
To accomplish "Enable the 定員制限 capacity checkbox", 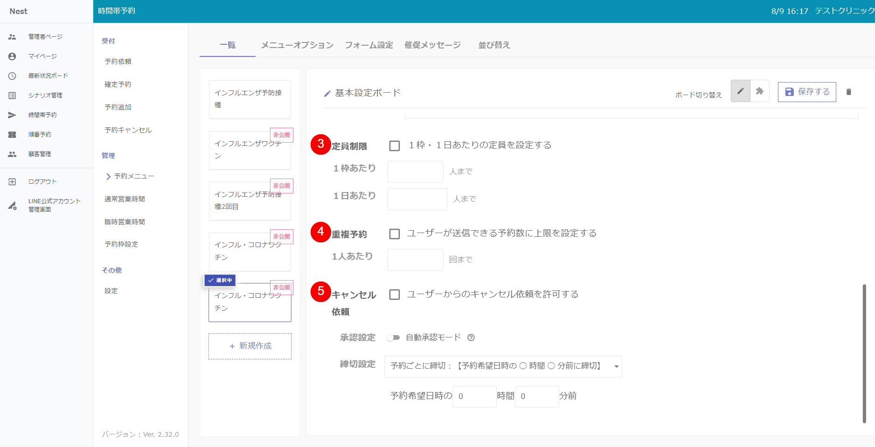I will click(395, 146).
